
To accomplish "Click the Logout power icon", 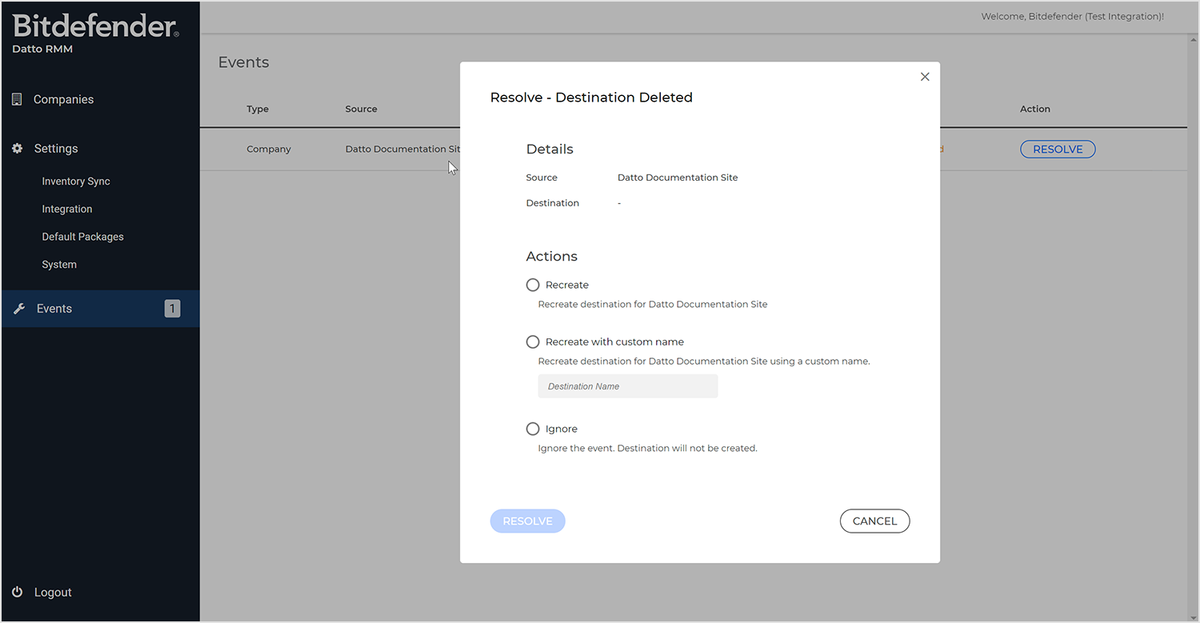I will 18,592.
